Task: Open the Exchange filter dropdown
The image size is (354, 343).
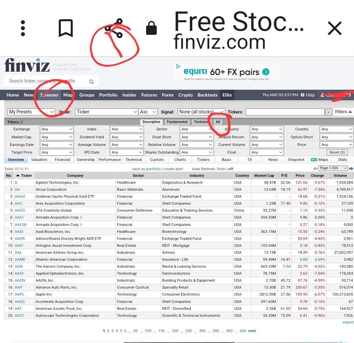Action: [x=57, y=129]
